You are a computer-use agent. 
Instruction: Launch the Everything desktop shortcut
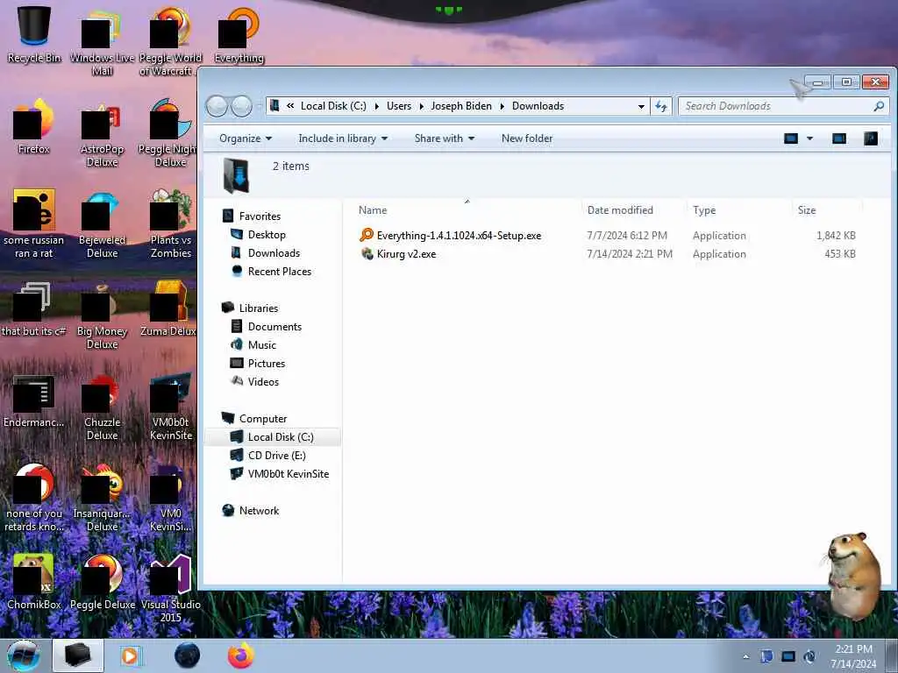[x=239, y=35]
